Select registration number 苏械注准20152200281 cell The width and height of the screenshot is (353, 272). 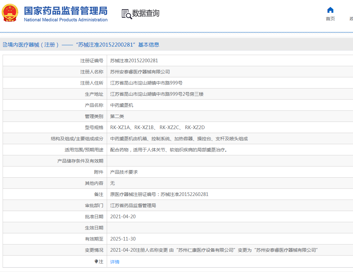pos(134,61)
